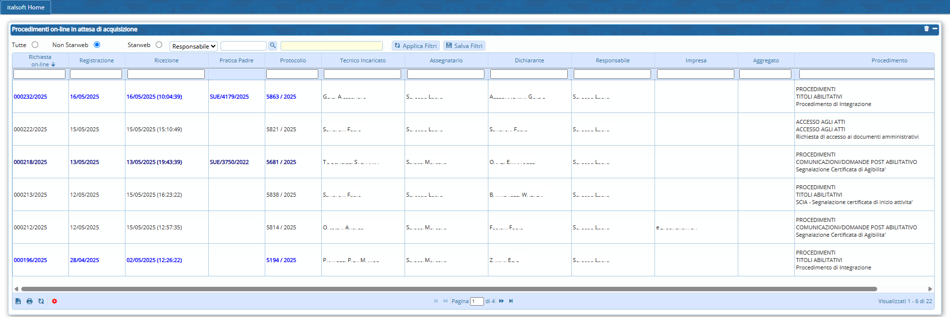Jump to the last page of results
The height and width of the screenshot is (317, 950).
[511, 301]
